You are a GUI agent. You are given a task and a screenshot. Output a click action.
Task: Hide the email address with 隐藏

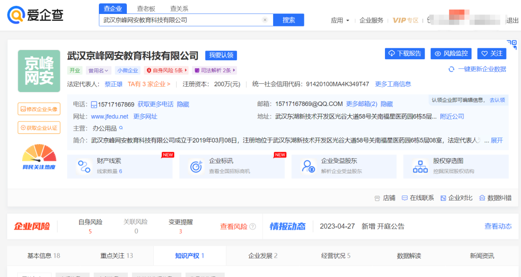(387, 104)
